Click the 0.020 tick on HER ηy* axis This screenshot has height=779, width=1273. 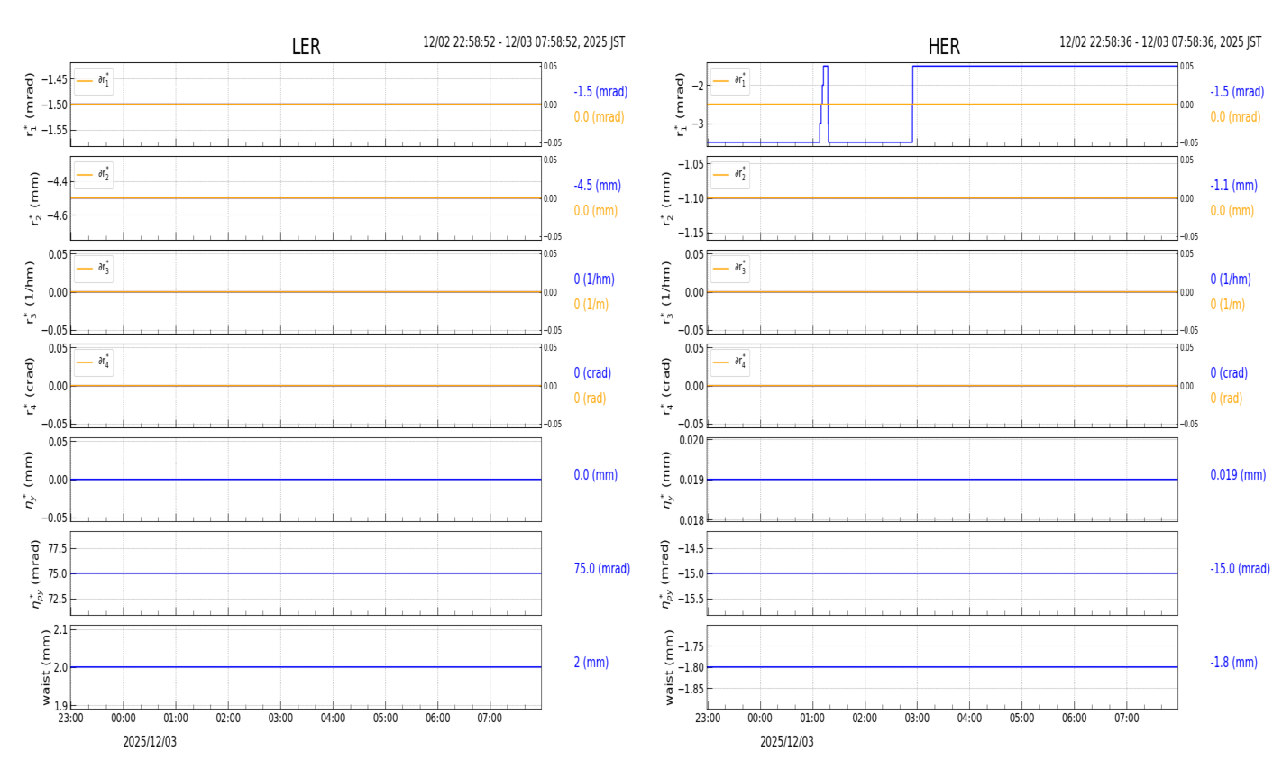tap(691, 441)
